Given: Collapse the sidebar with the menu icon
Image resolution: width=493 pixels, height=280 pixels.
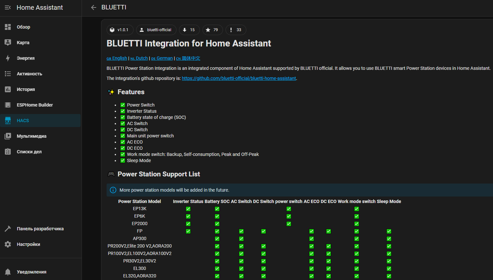Looking at the screenshot, I should tap(8, 7).
